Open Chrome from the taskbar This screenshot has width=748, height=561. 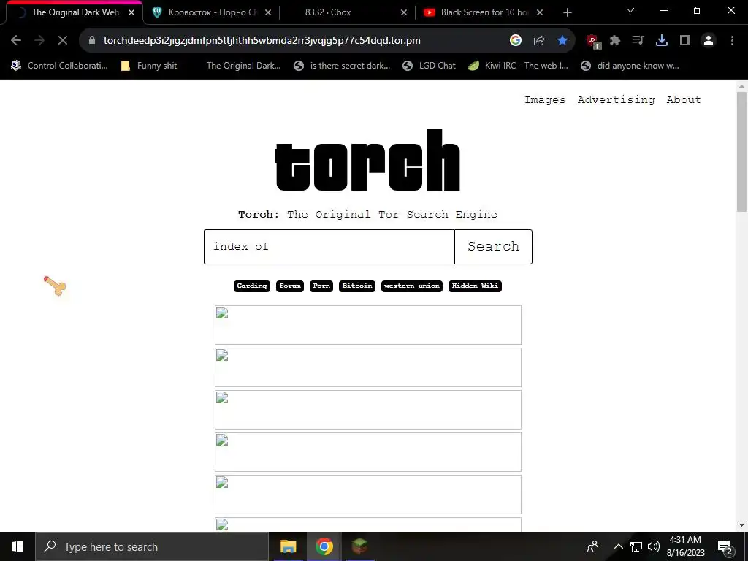pyautogui.click(x=324, y=546)
